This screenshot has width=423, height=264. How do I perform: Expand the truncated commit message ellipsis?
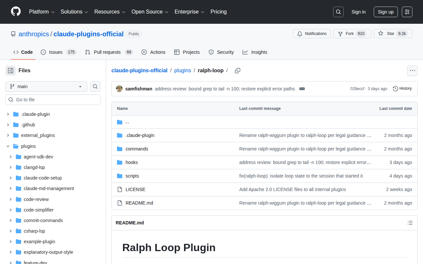click(302, 89)
